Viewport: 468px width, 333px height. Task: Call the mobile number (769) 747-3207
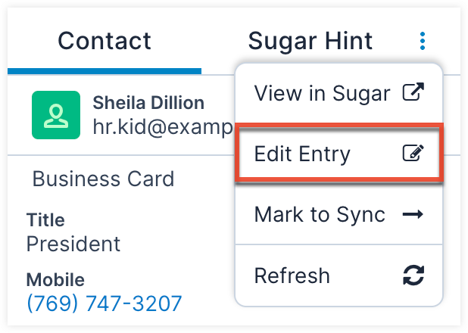104,303
